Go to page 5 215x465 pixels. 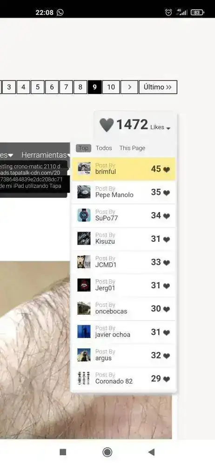37,87
